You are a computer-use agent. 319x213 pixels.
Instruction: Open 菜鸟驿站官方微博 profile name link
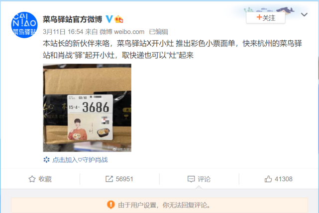[x=73, y=19]
